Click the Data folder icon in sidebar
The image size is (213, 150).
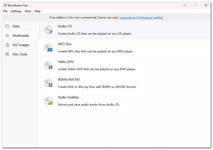click(7, 26)
